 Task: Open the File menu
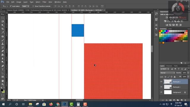(8, 2)
